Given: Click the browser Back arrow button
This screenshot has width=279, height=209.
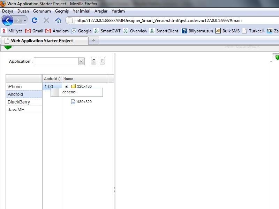Looking at the screenshot, I should [8, 20].
